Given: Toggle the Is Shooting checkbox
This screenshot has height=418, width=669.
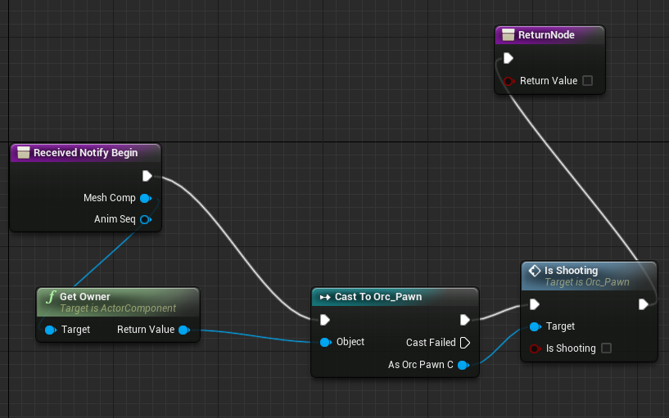Looking at the screenshot, I should tap(606, 348).
